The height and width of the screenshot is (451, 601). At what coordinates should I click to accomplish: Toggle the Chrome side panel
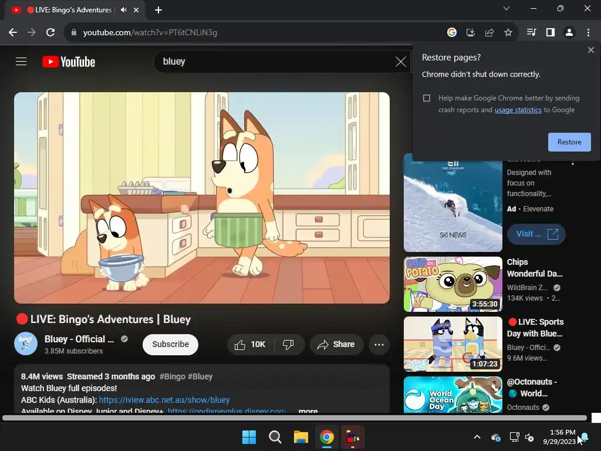point(551,33)
